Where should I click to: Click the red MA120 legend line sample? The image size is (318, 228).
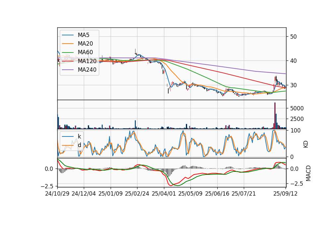68,61
